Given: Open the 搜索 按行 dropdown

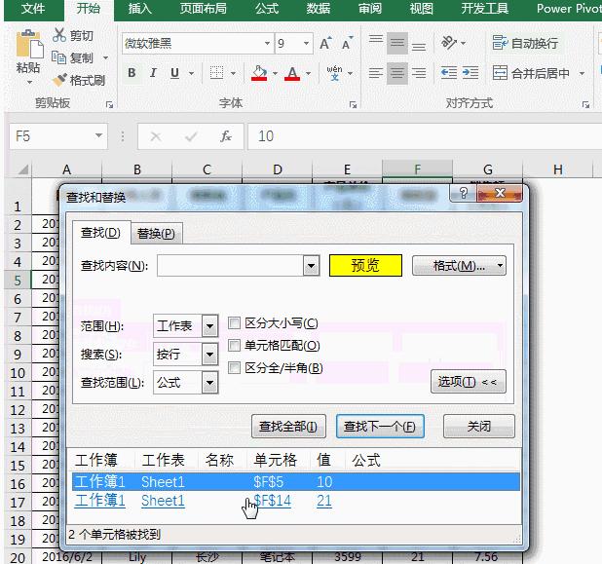Looking at the screenshot, I should 209,354.
